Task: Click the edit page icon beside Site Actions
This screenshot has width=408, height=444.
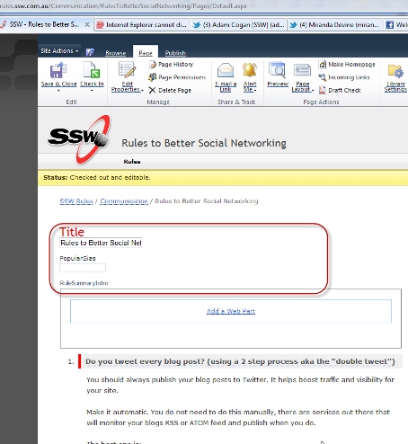Action: [90, 52]
